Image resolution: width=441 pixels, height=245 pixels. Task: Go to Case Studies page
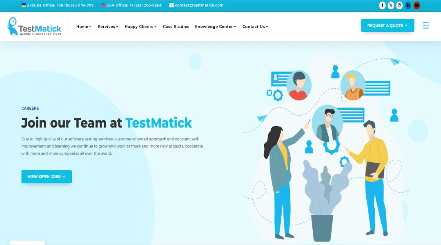[x=176, y=27]
